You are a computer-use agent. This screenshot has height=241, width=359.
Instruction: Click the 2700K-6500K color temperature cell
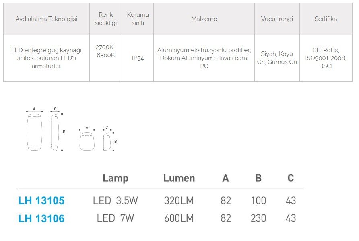pyautogui.click(x=106, y=58)
